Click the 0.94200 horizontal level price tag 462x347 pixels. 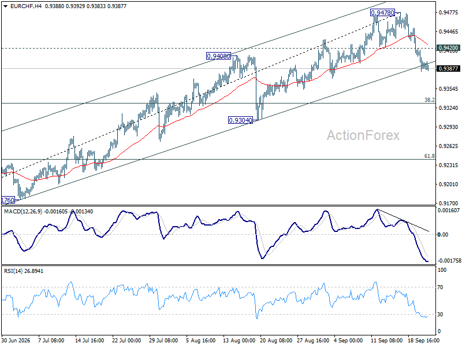(x=448, y=48)
